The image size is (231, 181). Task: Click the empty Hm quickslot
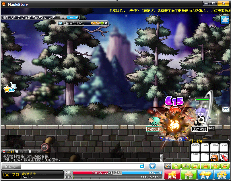point(214,148)
